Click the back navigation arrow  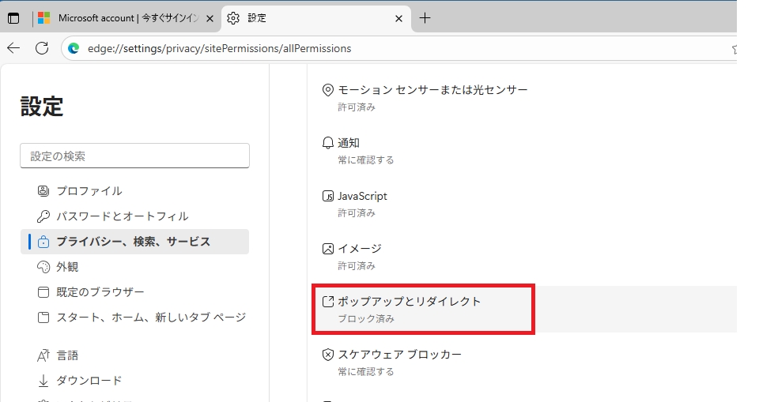(13, 48)
